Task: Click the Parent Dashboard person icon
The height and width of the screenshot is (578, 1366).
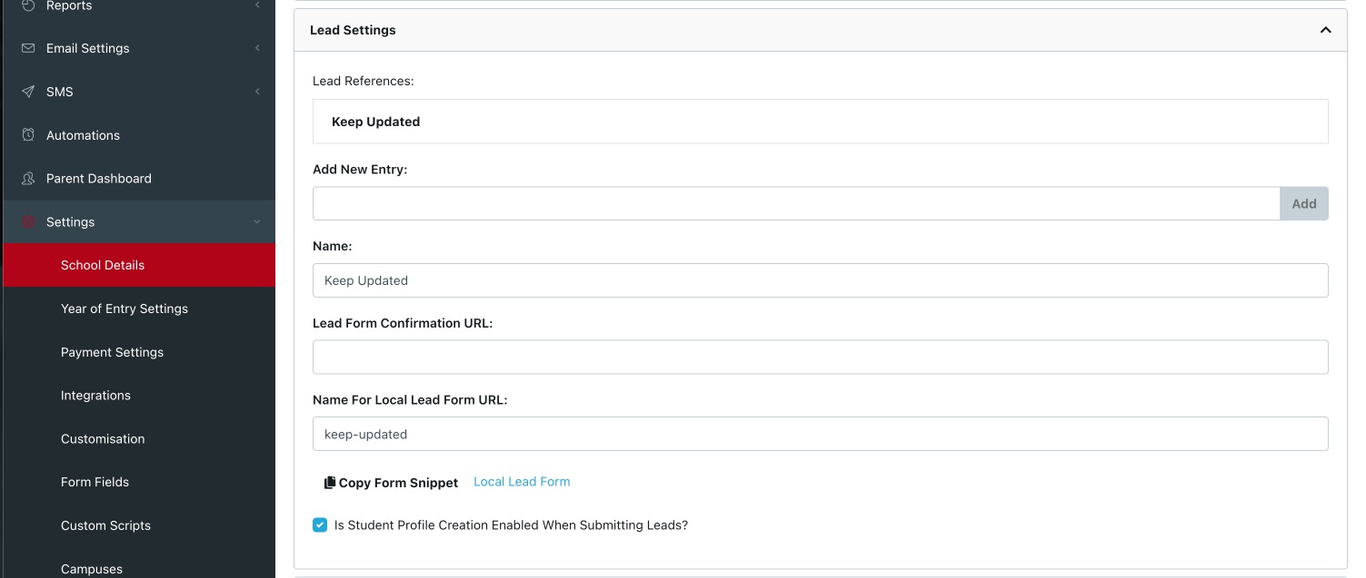Action: pyautogui.click(x=27, y=178)
